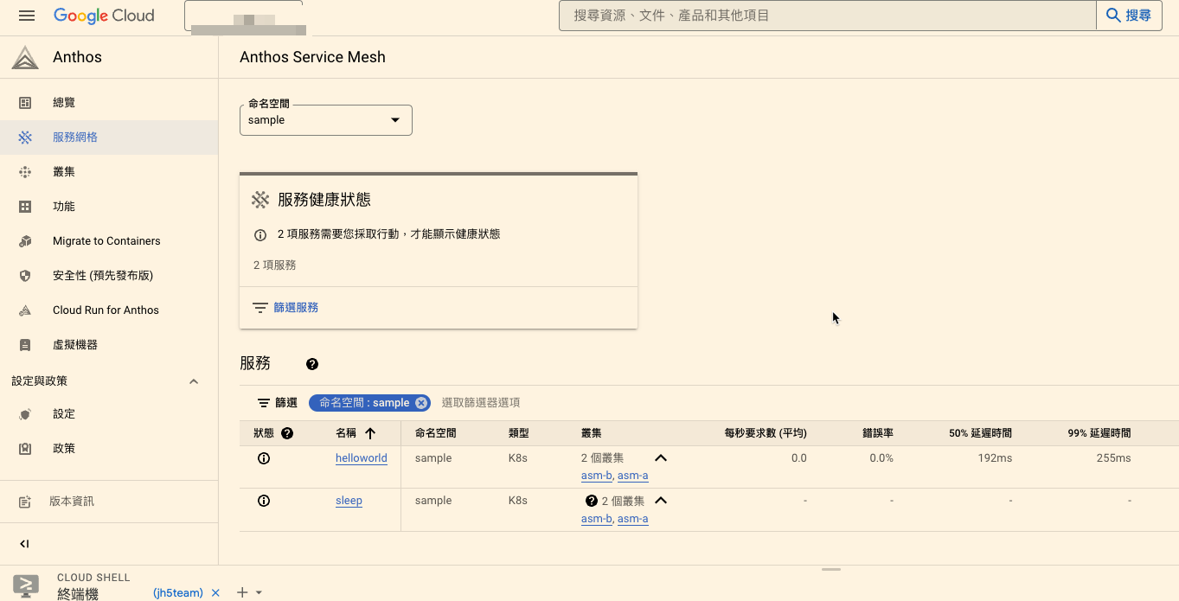The image size is (1179, 601).
Task: Open asm-a link in helloworld row
Action: [633, 476]
